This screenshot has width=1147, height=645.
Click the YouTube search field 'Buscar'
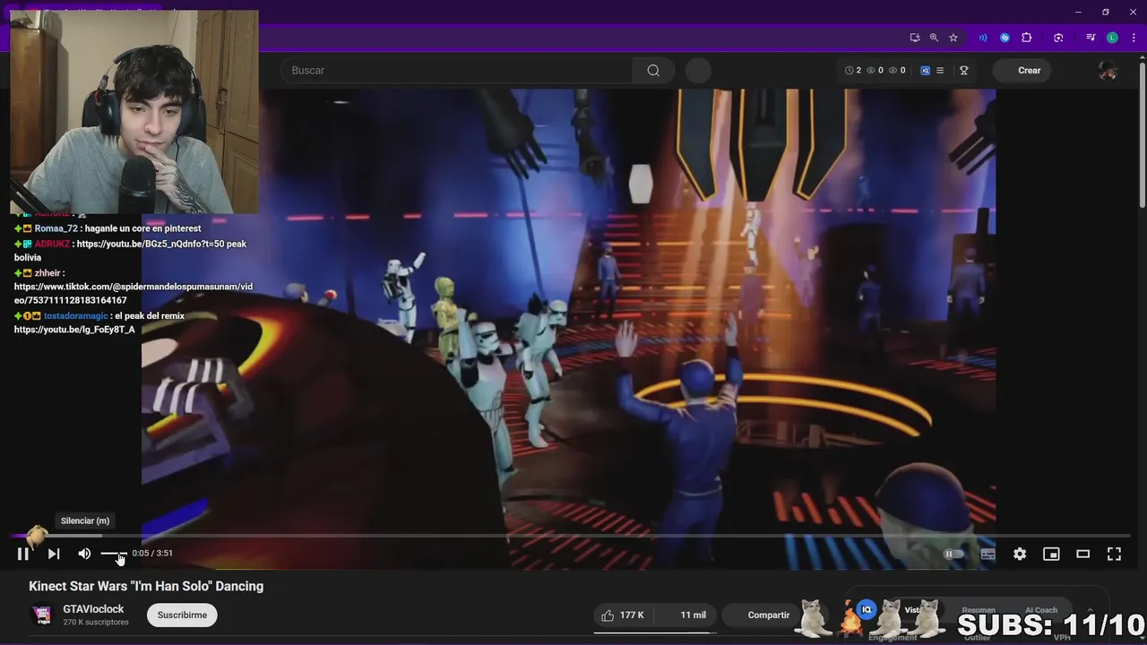[x=457, y=71]
